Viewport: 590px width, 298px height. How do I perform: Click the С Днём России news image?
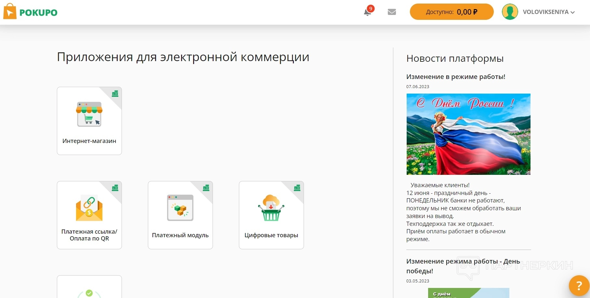[468, 134]
